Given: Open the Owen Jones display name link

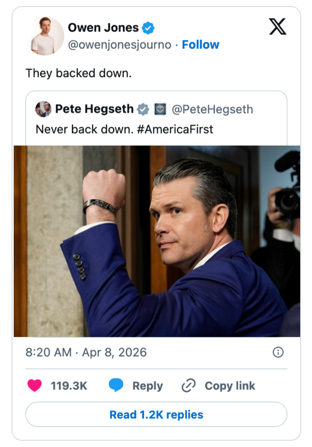Looking at the screenshot, I should pos(103,27).
